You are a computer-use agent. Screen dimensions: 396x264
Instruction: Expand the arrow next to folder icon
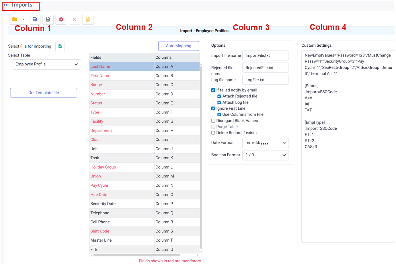[24, 19]
